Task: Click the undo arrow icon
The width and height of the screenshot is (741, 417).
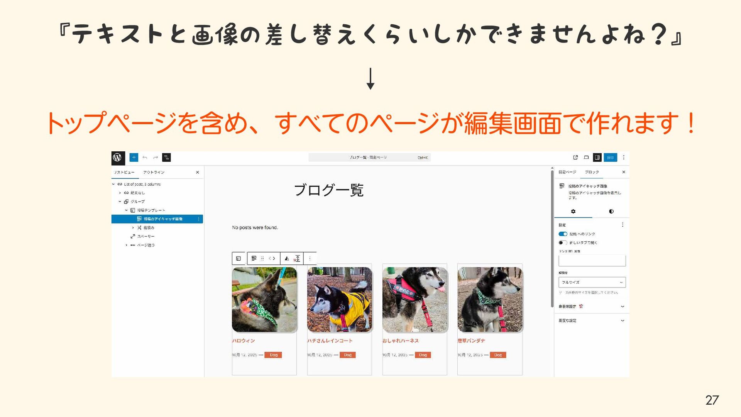Action: point(145,158)
